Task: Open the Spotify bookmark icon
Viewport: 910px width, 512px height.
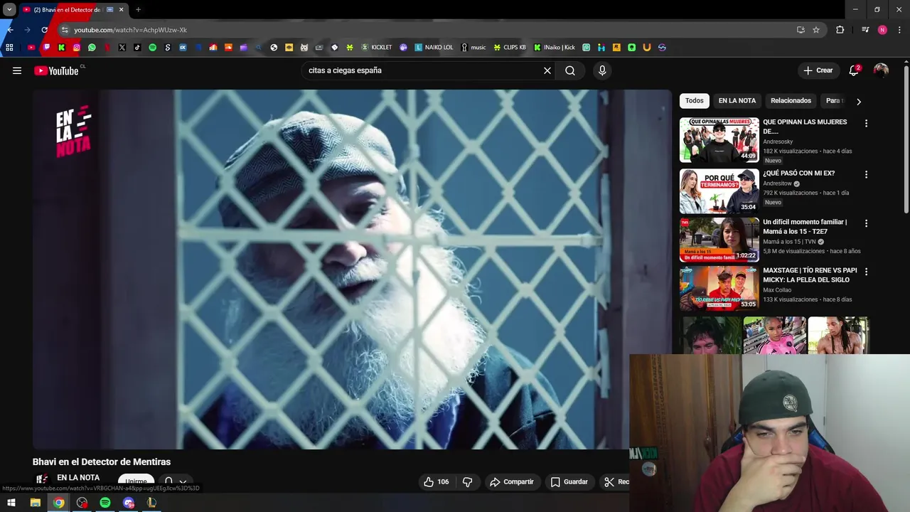Action: coord(152,48)
